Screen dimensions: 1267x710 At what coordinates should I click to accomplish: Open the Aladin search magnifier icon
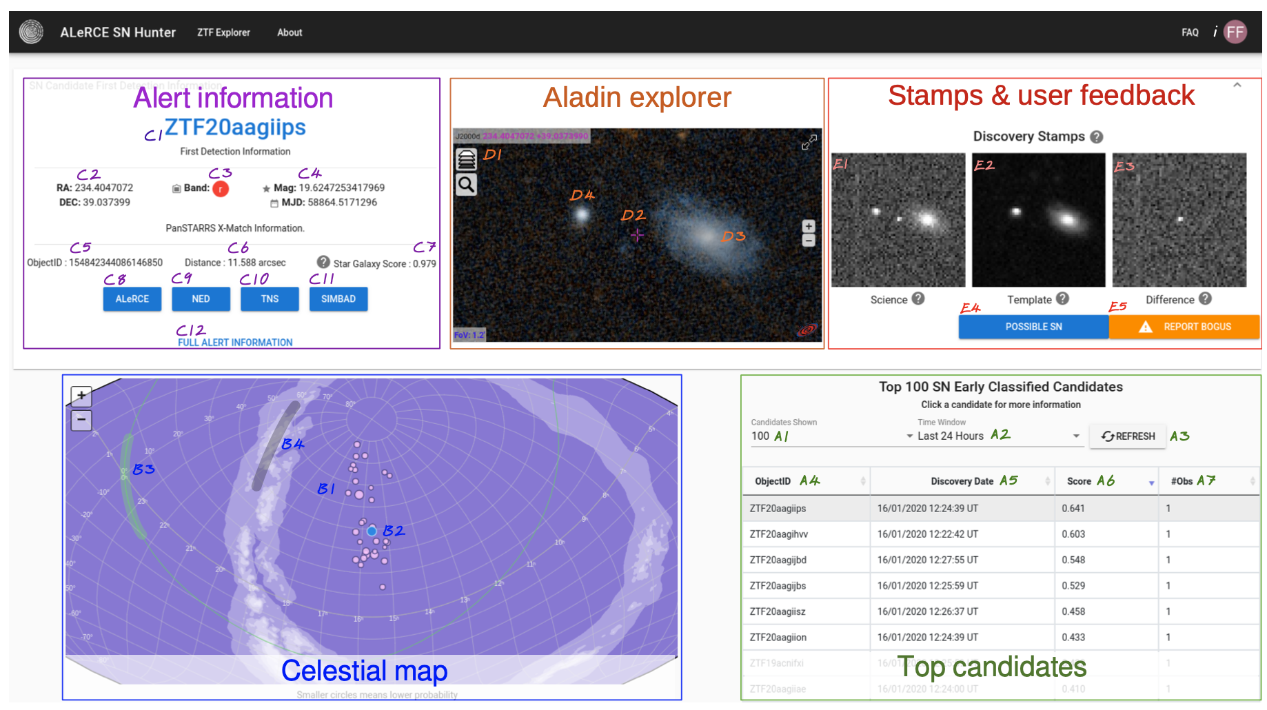click(x=467, y=185)
